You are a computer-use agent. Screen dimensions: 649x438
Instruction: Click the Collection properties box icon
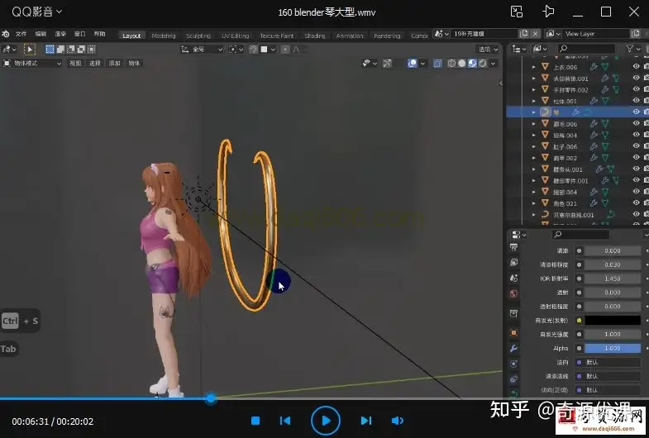pyautogui.click(x=513, y=313)
